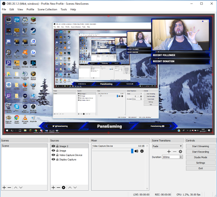Hide the Image 2 source
Screen dimensions: 217x197
tap(53, 146)
